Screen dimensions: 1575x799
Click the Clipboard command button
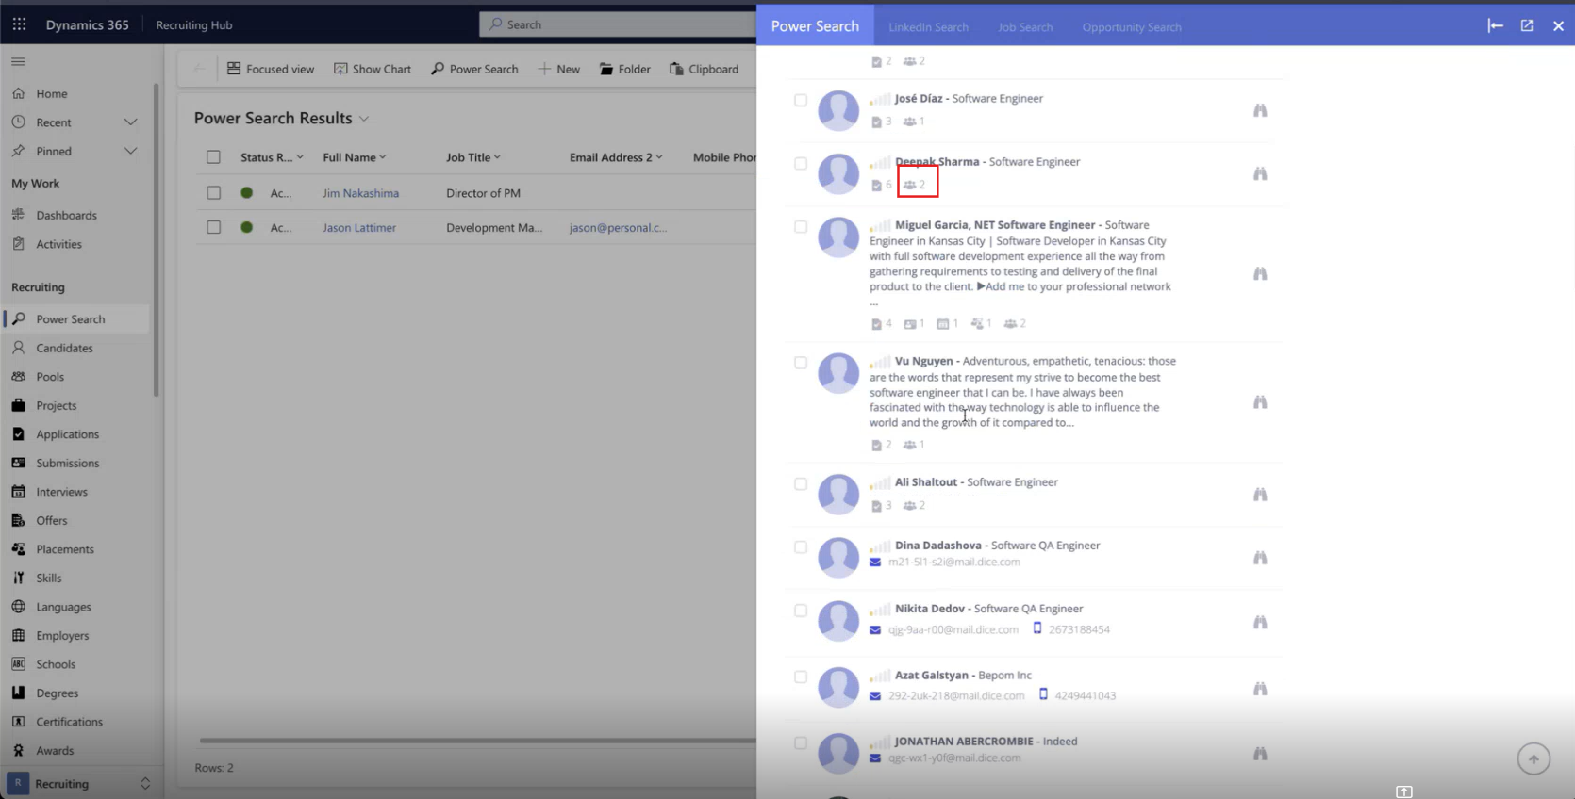pos(704,69)
